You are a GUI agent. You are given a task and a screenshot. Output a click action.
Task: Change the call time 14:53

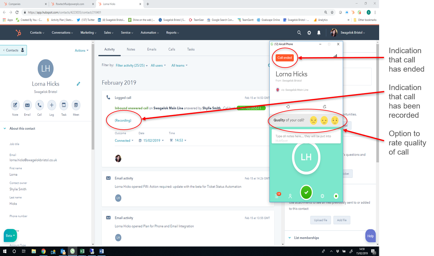pyautogui.click(x=178, y=140)
